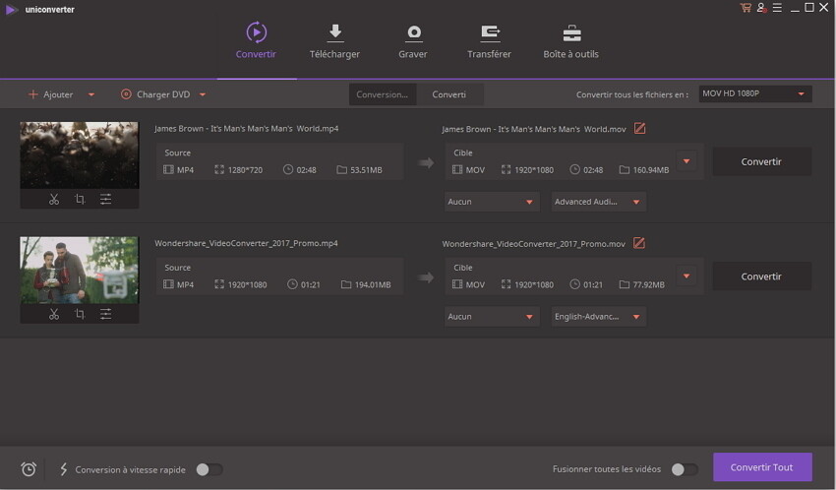Open effects settings icon under second video
Viewport: 836px width, 490px height.
105,314
